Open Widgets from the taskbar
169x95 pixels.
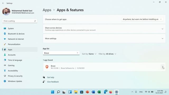[x=70, y=92]
